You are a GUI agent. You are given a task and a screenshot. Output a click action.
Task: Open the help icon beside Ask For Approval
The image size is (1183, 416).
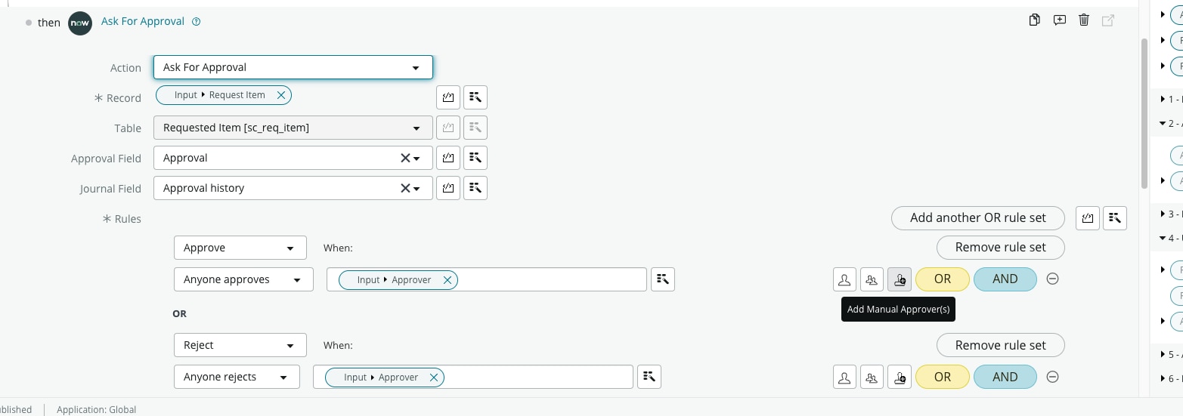tap(197, 22)
